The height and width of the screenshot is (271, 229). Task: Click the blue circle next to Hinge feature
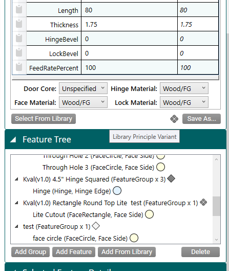coord(117,191)
